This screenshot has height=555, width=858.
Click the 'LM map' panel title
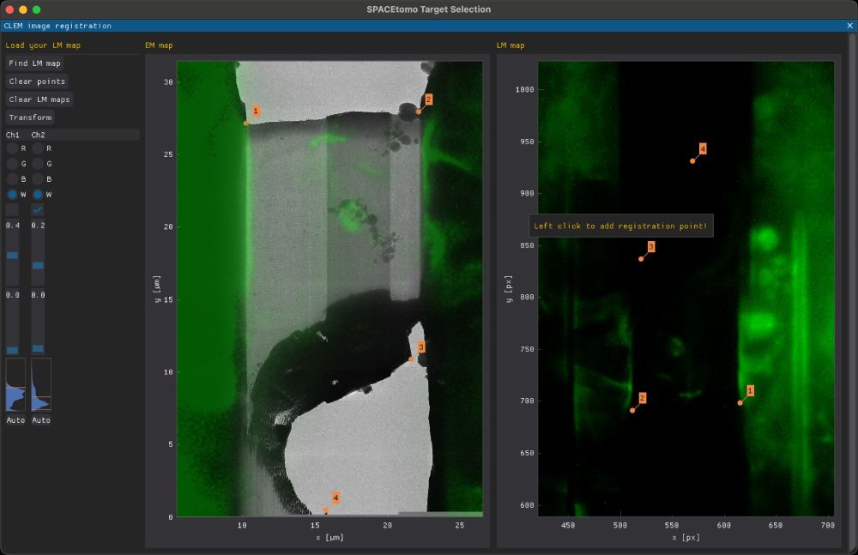(x=511, y=45)
